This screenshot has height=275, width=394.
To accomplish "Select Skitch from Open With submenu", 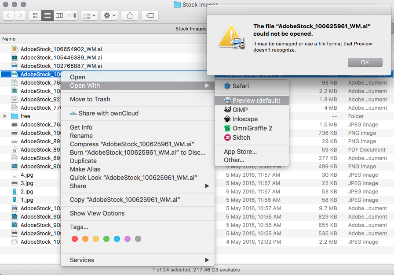I will click(x=241, y=137).
